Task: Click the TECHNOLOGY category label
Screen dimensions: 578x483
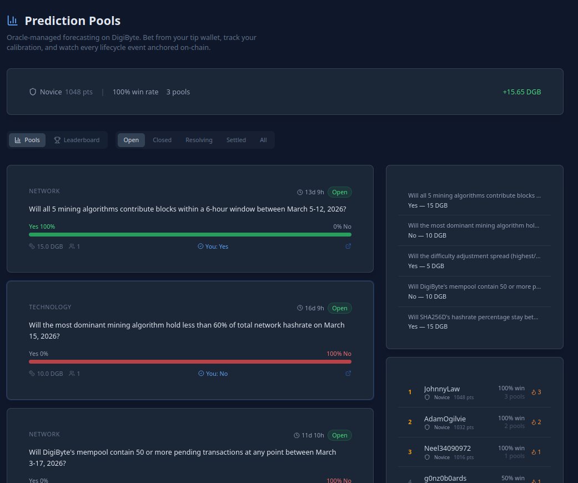Action: coord(50,307)
